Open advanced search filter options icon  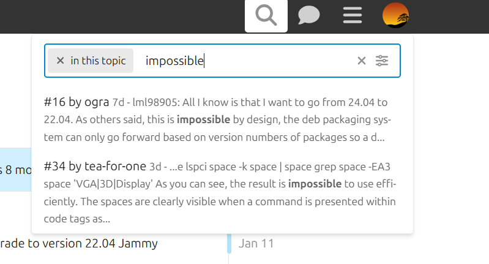383,61
